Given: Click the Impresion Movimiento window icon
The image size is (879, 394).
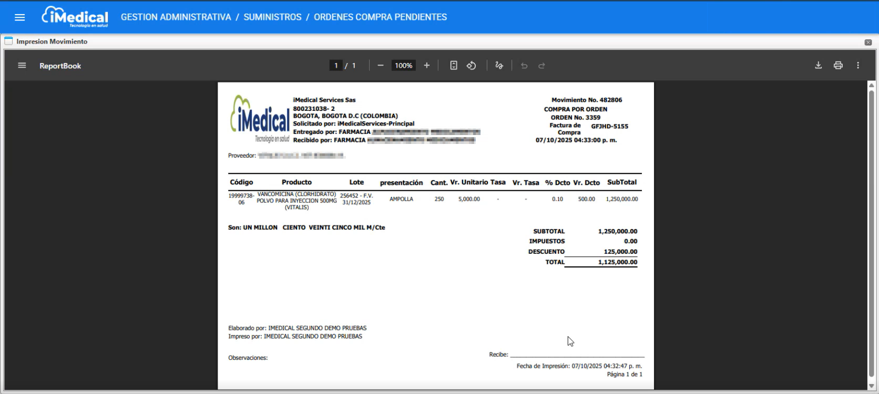Looking at the screenshot, I should 8,41.
